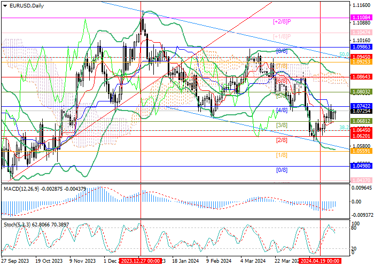The width and height of the screenshot is (374, 267).
Task: Select the red 1.06201 price label
Action: pyautogui.click(x=362, y=136)
